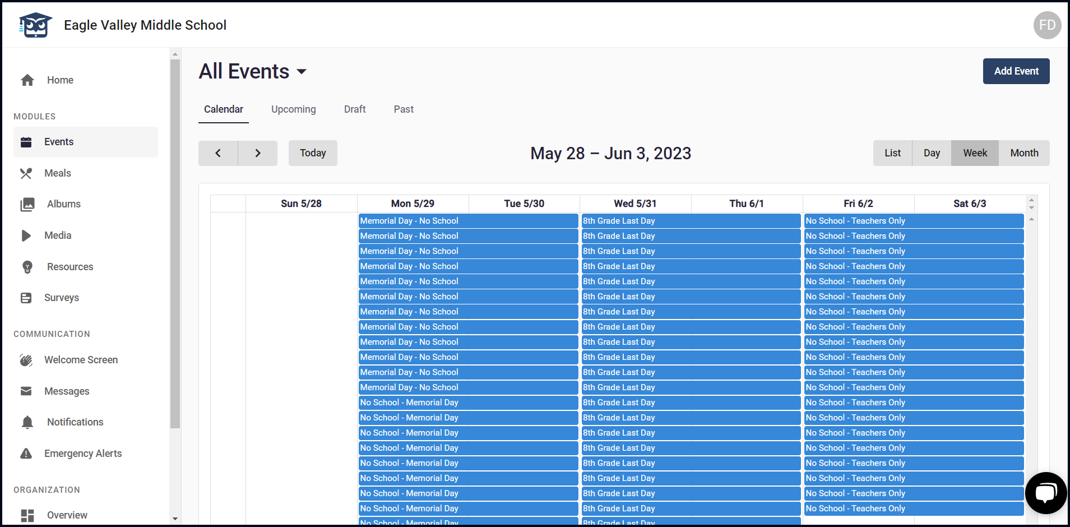Click the Sat 6/3 column header

970,204
